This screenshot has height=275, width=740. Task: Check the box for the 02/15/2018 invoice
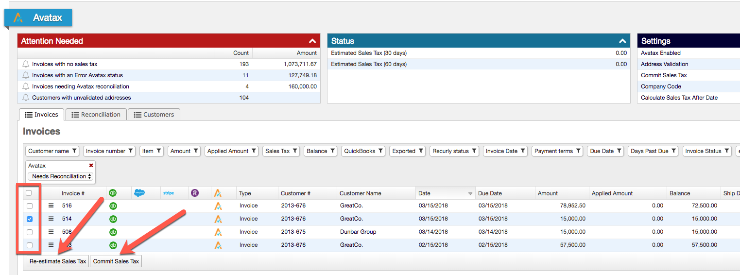coord(29,245)
